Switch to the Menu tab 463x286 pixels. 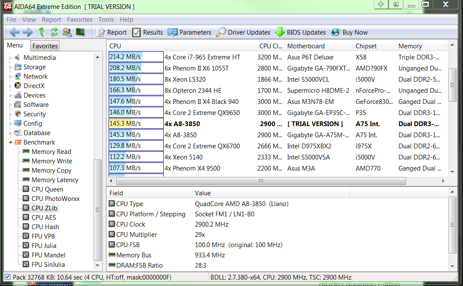coord(15,45)
